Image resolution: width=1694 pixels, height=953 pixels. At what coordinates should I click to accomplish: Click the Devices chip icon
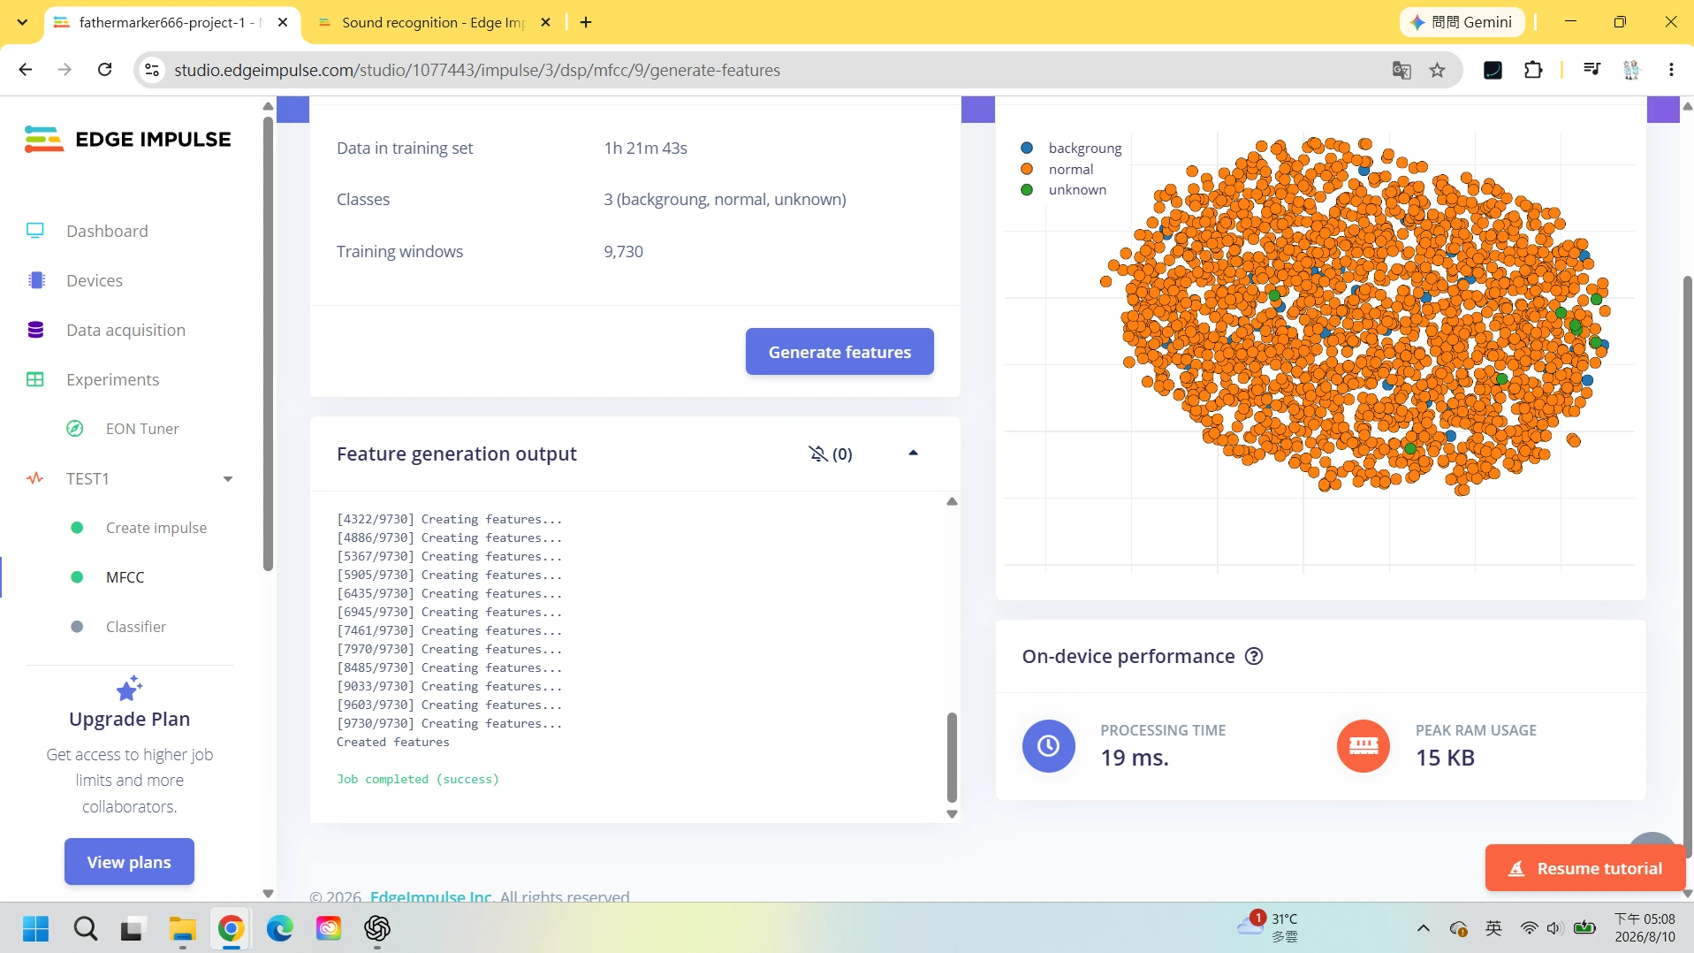[x=36, y=280]
